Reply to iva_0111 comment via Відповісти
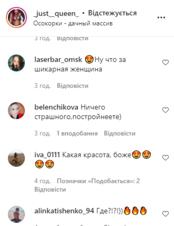The image size is (174, 226). [x=50, y=190]
